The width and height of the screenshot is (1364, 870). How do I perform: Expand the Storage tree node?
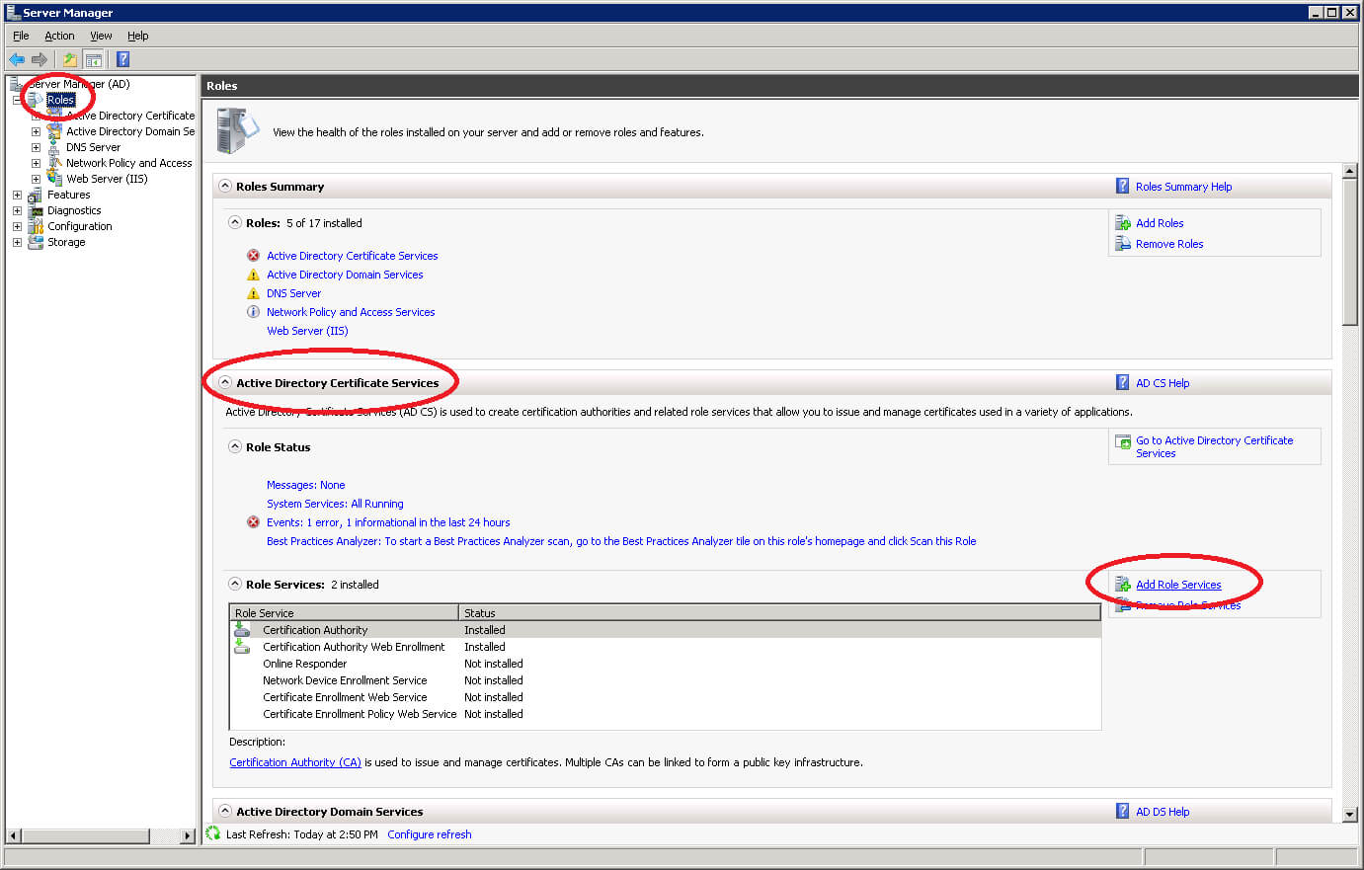point(17,242)
